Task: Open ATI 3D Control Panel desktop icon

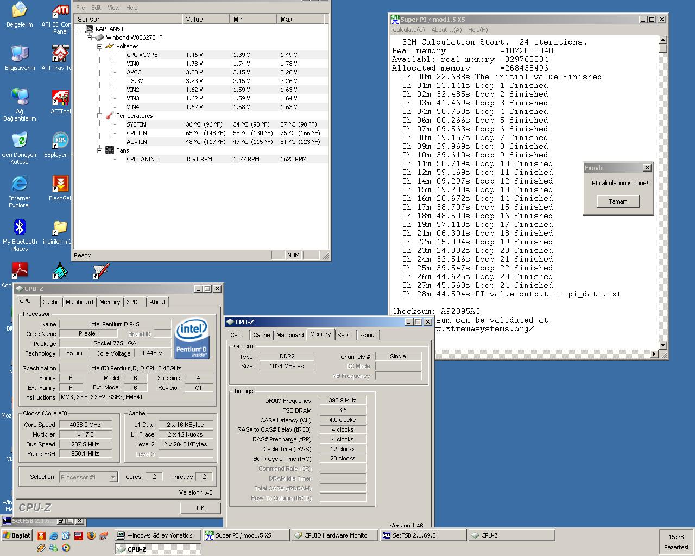Action: point(60,10)
